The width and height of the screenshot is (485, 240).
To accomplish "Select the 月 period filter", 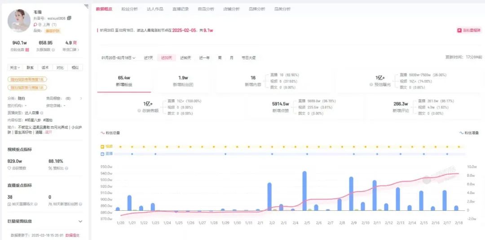I will (x=231, y=58).
